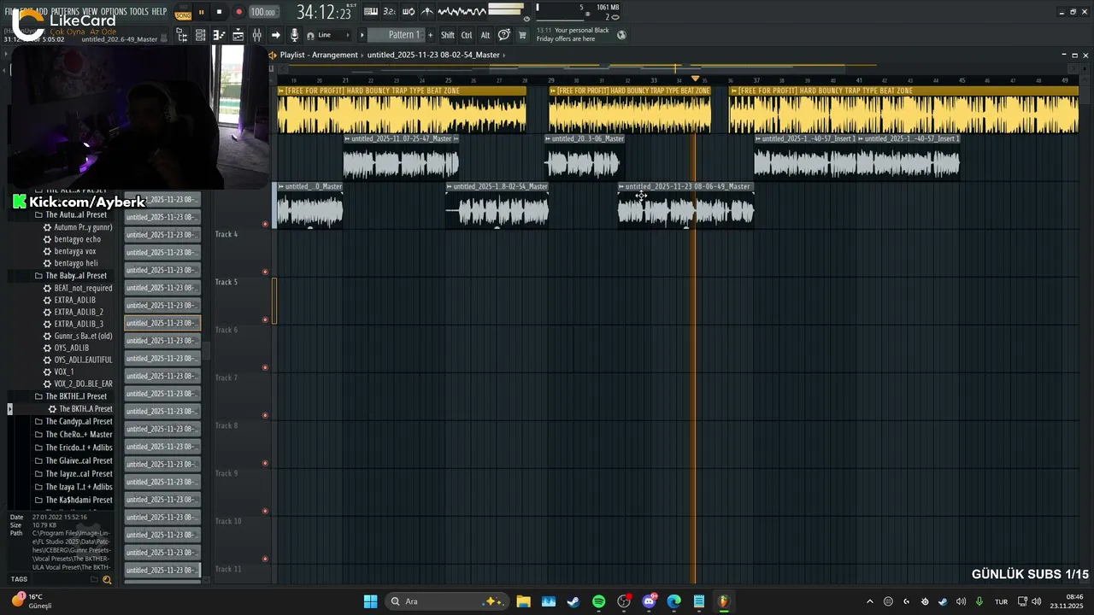This screenshot has width=1094, height=615.
Task: Select the bentaygo echo preset
Action: click(77, 239)
